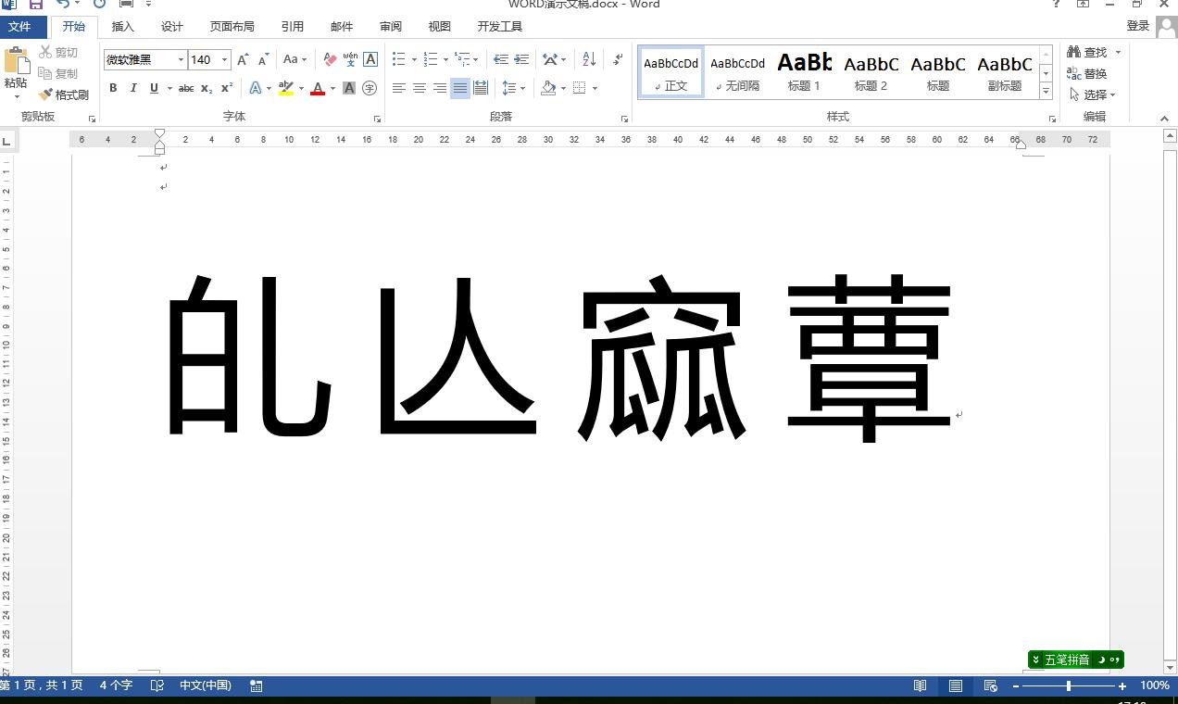The image size is (1178, 704).
Task: Apply a character border with the 字符边框 icon
Action: (x=370, y=58)
